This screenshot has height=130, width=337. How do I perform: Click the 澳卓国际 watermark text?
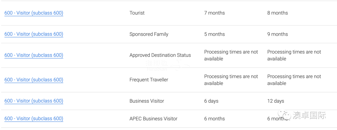309,115
